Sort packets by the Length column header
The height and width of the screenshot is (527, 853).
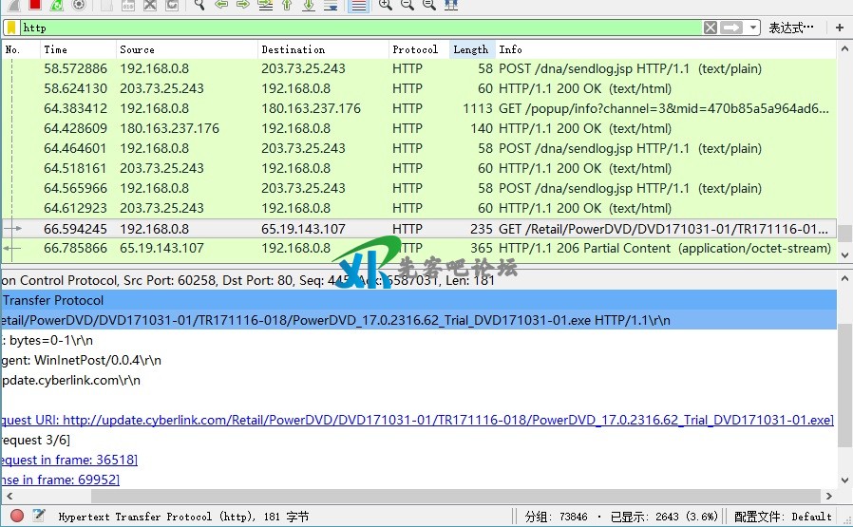point(470,49)
